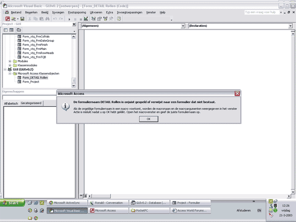Screen dimensions: 296x222
Task: Click the View Microsoft Access toolbar icon
Action: 8,19
